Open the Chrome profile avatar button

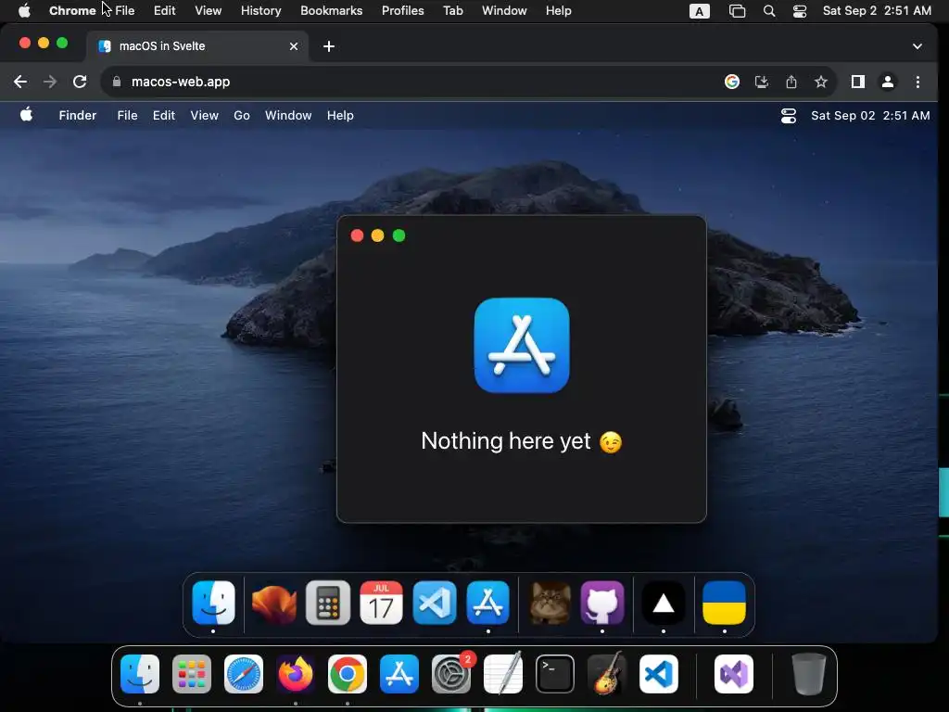tap(887, 82)
